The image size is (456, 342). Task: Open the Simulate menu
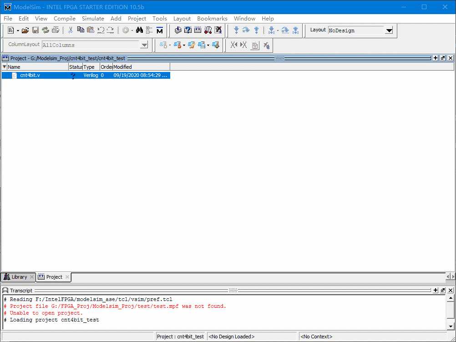click(x=93, y=18)
